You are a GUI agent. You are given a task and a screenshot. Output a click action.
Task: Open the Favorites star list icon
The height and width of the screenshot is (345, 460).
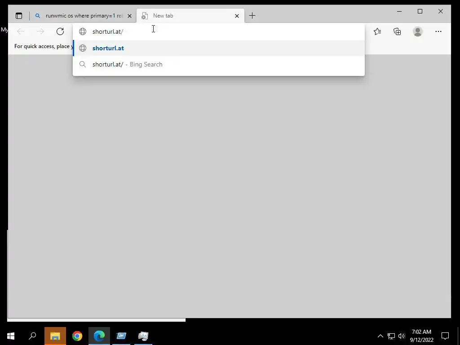(377, 31)
